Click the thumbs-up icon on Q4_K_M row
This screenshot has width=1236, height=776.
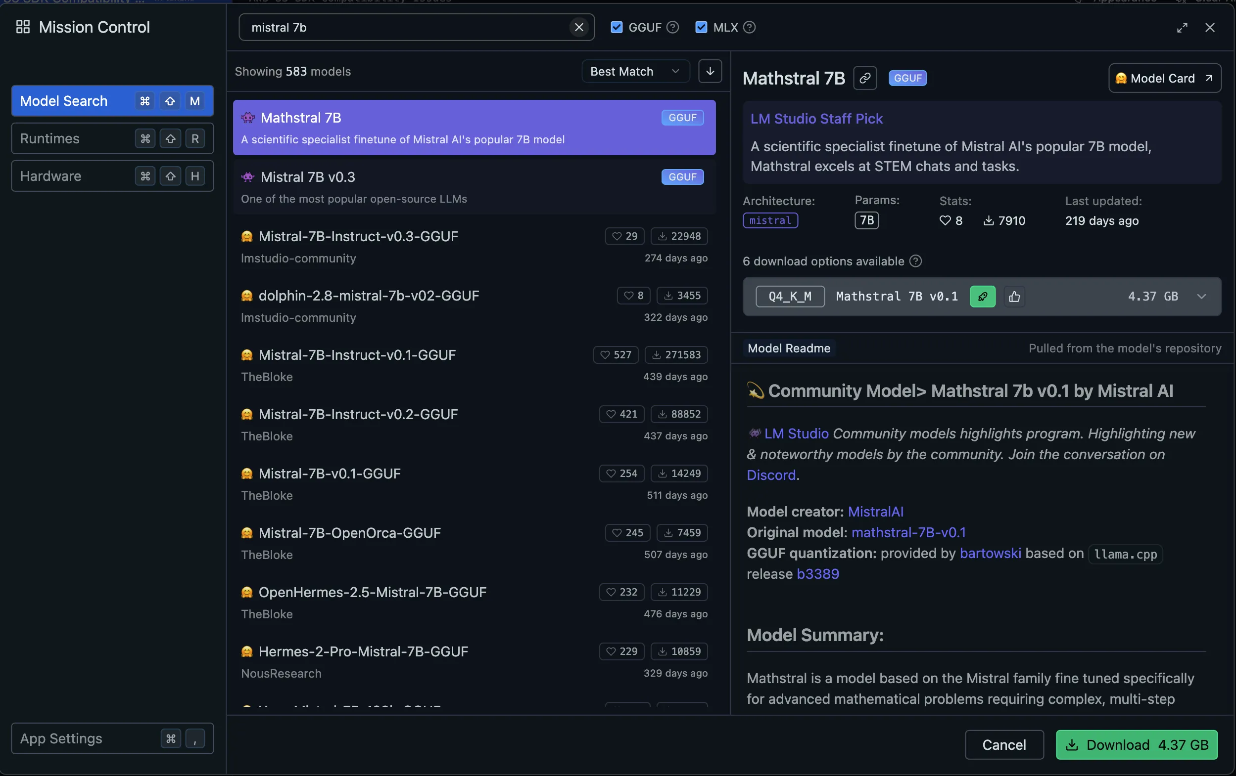point(1014,297)
